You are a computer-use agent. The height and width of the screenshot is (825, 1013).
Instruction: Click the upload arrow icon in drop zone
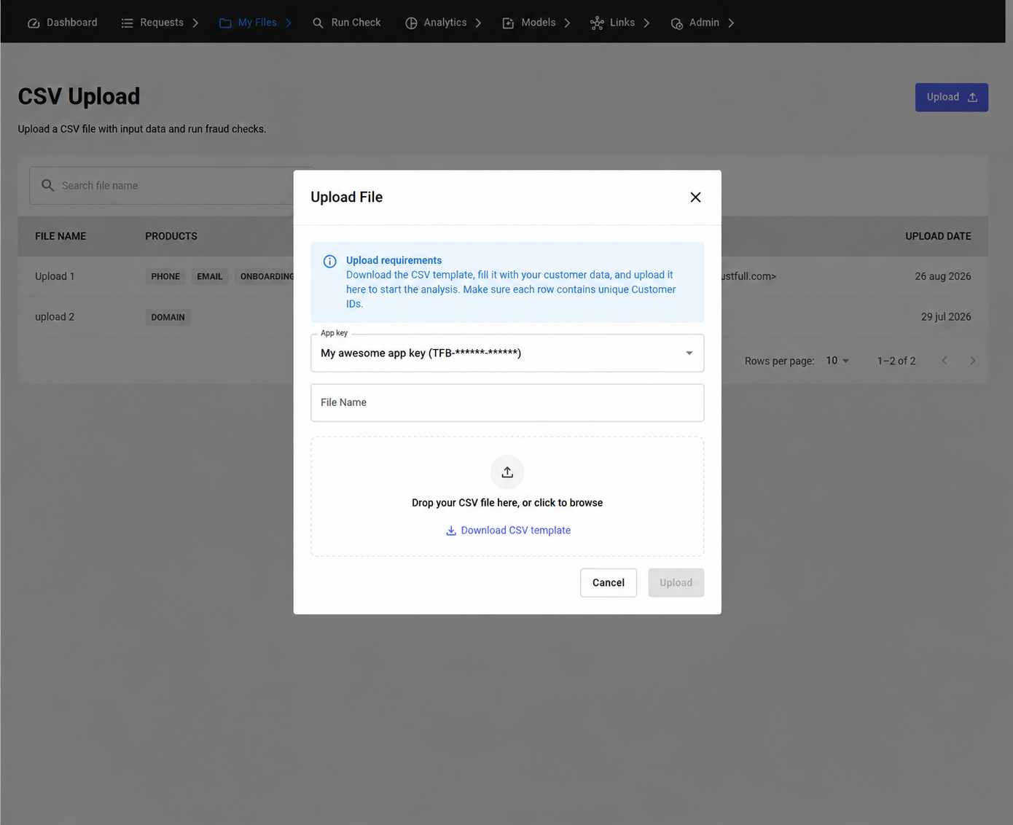[x=507, y=472]
